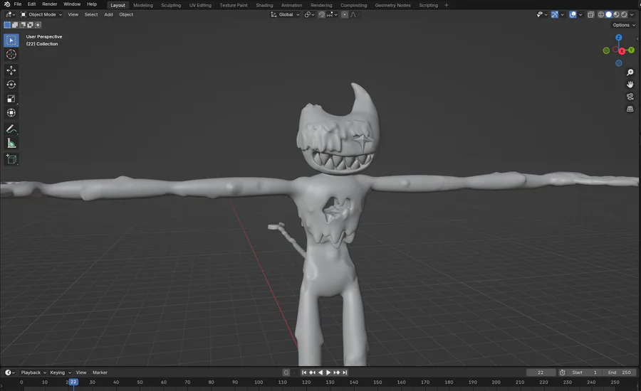Screen dimensions: 641x391
Task: Play the animation forward
Action: (x=328, y=373)
